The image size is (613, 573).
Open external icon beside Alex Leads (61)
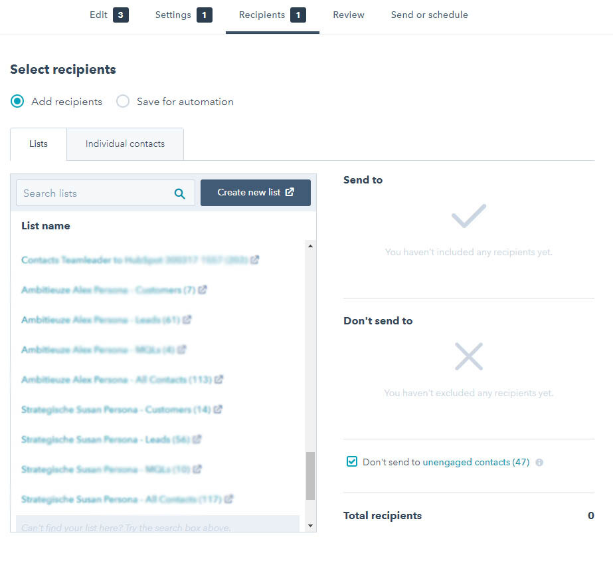tap(187, 320)
